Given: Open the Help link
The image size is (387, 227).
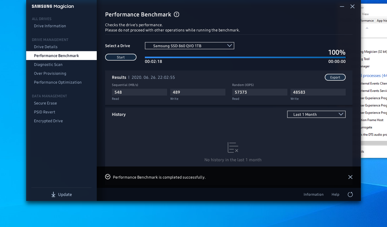Looking at the screenshot, I should pyautogui.click(x=335, y=194).
